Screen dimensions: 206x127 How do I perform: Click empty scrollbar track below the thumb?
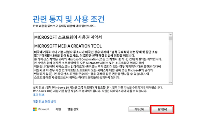(170, 61)
